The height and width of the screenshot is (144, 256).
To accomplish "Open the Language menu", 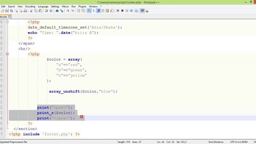I will [x=43, y=6].
